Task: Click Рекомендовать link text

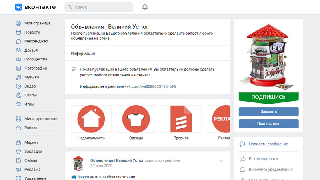Action: click(x=263, y=158)
